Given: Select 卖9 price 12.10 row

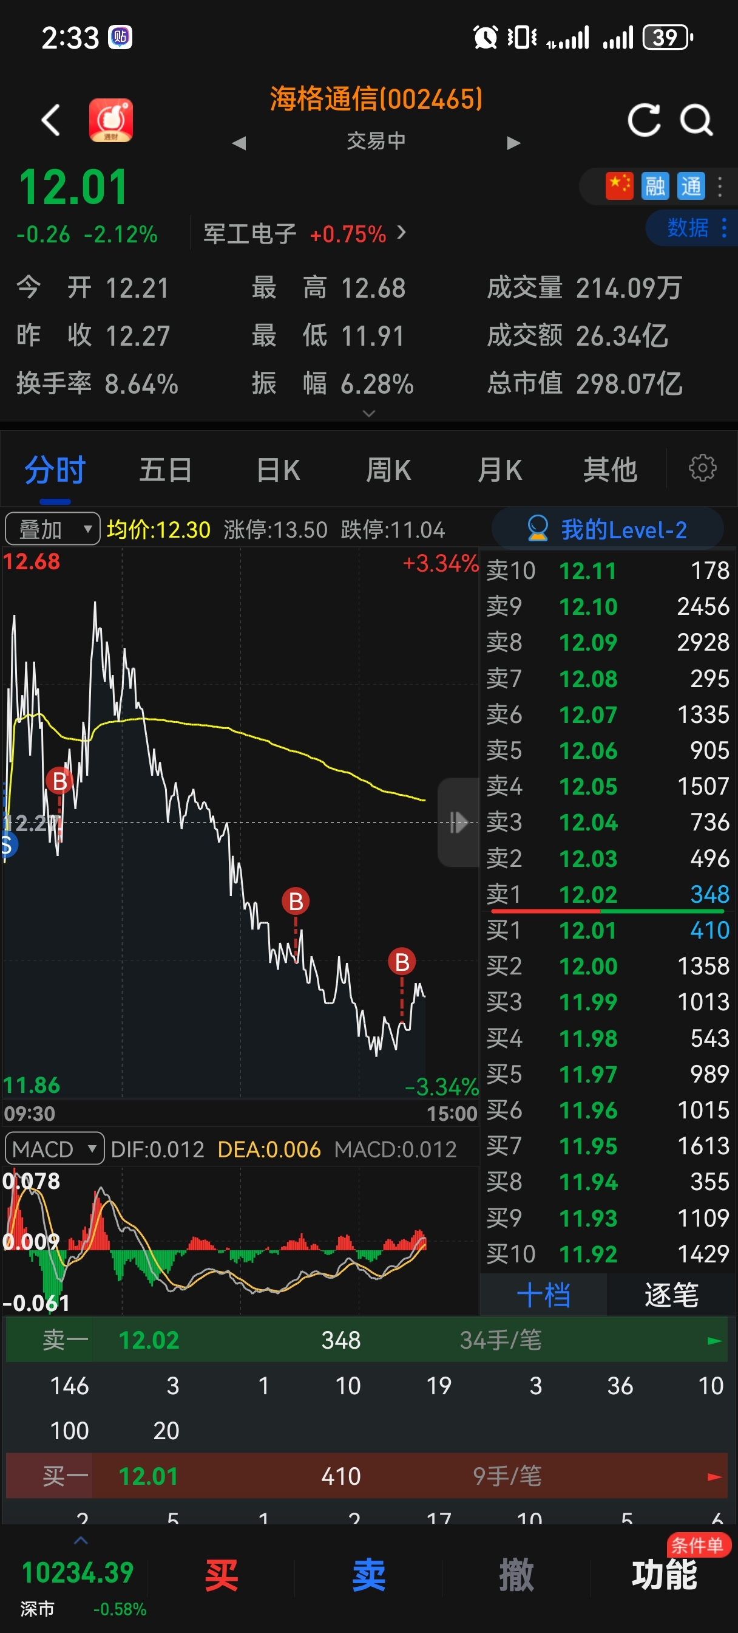Looking at the screenshot, I should tap(608, 607).
